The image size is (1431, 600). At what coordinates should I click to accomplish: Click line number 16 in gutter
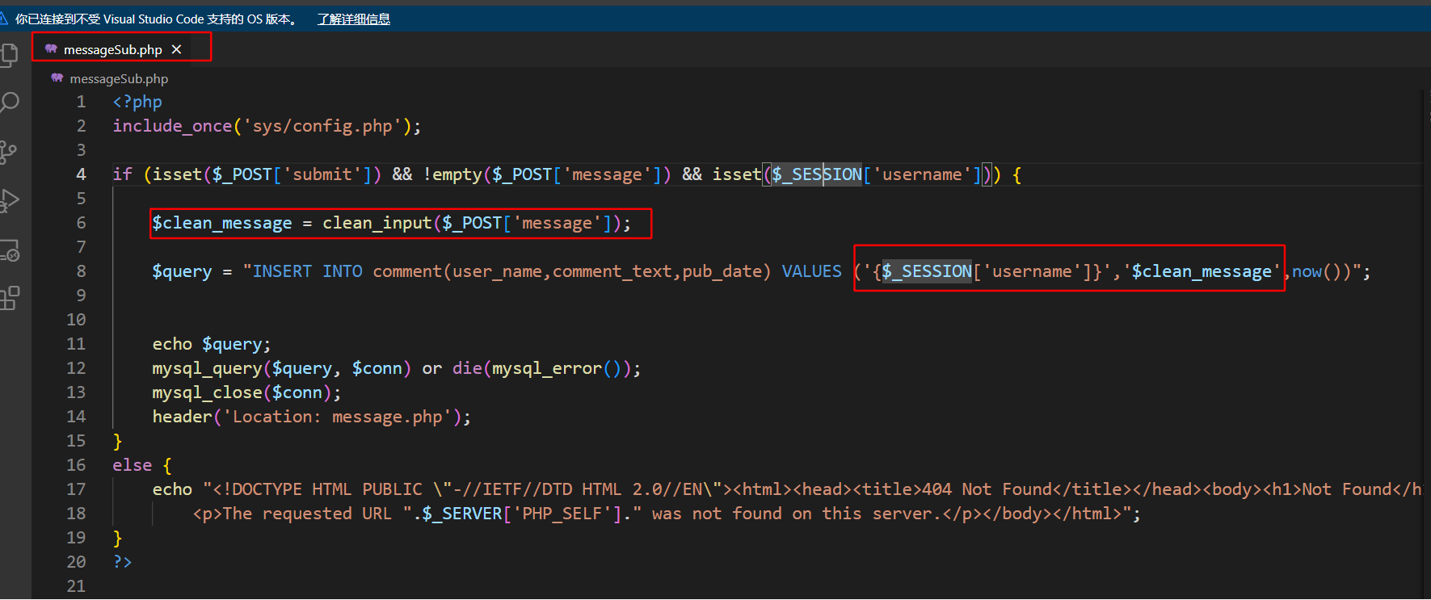point(76,465)
